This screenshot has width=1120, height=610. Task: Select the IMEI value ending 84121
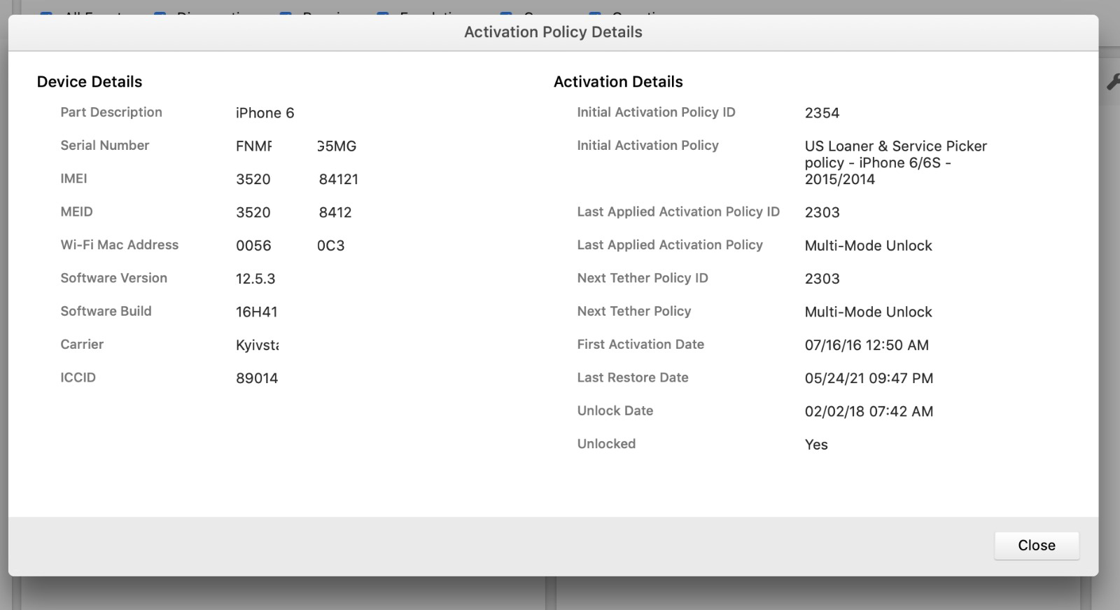(x=297, y=179)
